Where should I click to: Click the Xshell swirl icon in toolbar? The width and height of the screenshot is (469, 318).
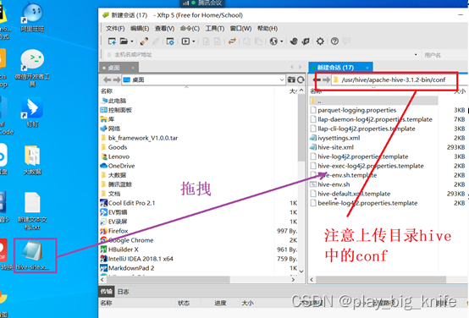click(294, 41)
